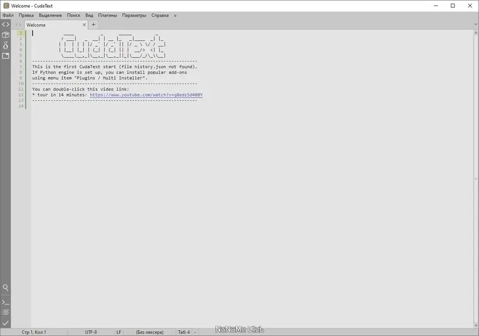Open the Find panel magnifier icon

point(5,288)
